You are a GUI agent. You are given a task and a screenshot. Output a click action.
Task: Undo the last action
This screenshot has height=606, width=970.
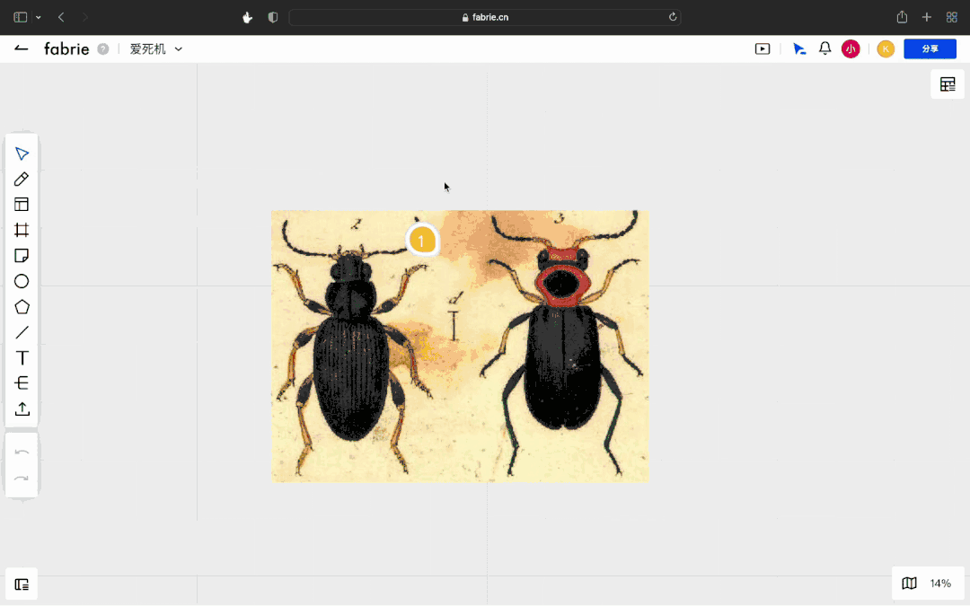coord(22,452)
